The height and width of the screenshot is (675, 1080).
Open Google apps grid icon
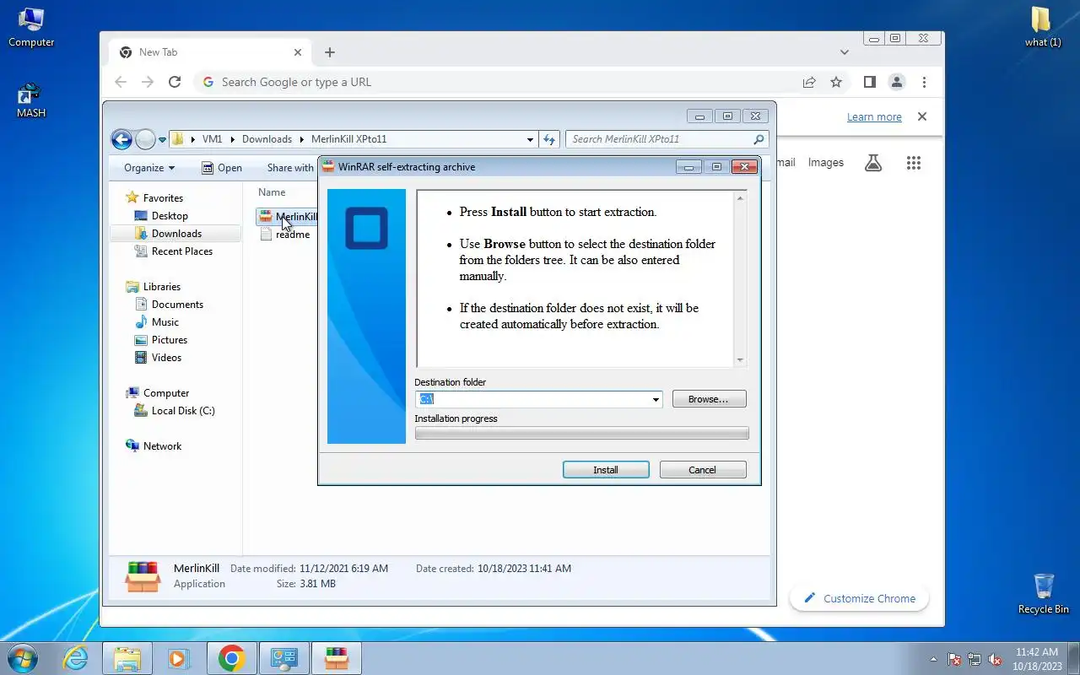pyautogui.click(x=914, y=163)
